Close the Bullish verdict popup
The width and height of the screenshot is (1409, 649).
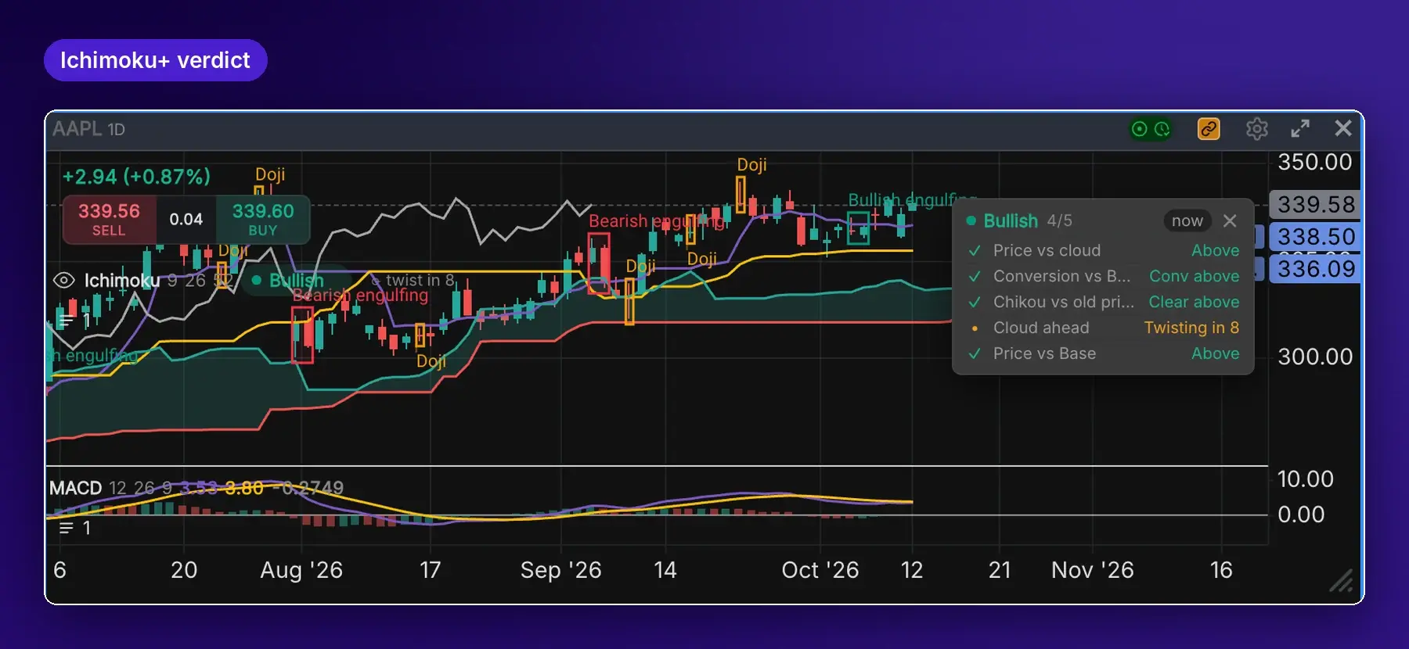click(x=1230, y=221)
